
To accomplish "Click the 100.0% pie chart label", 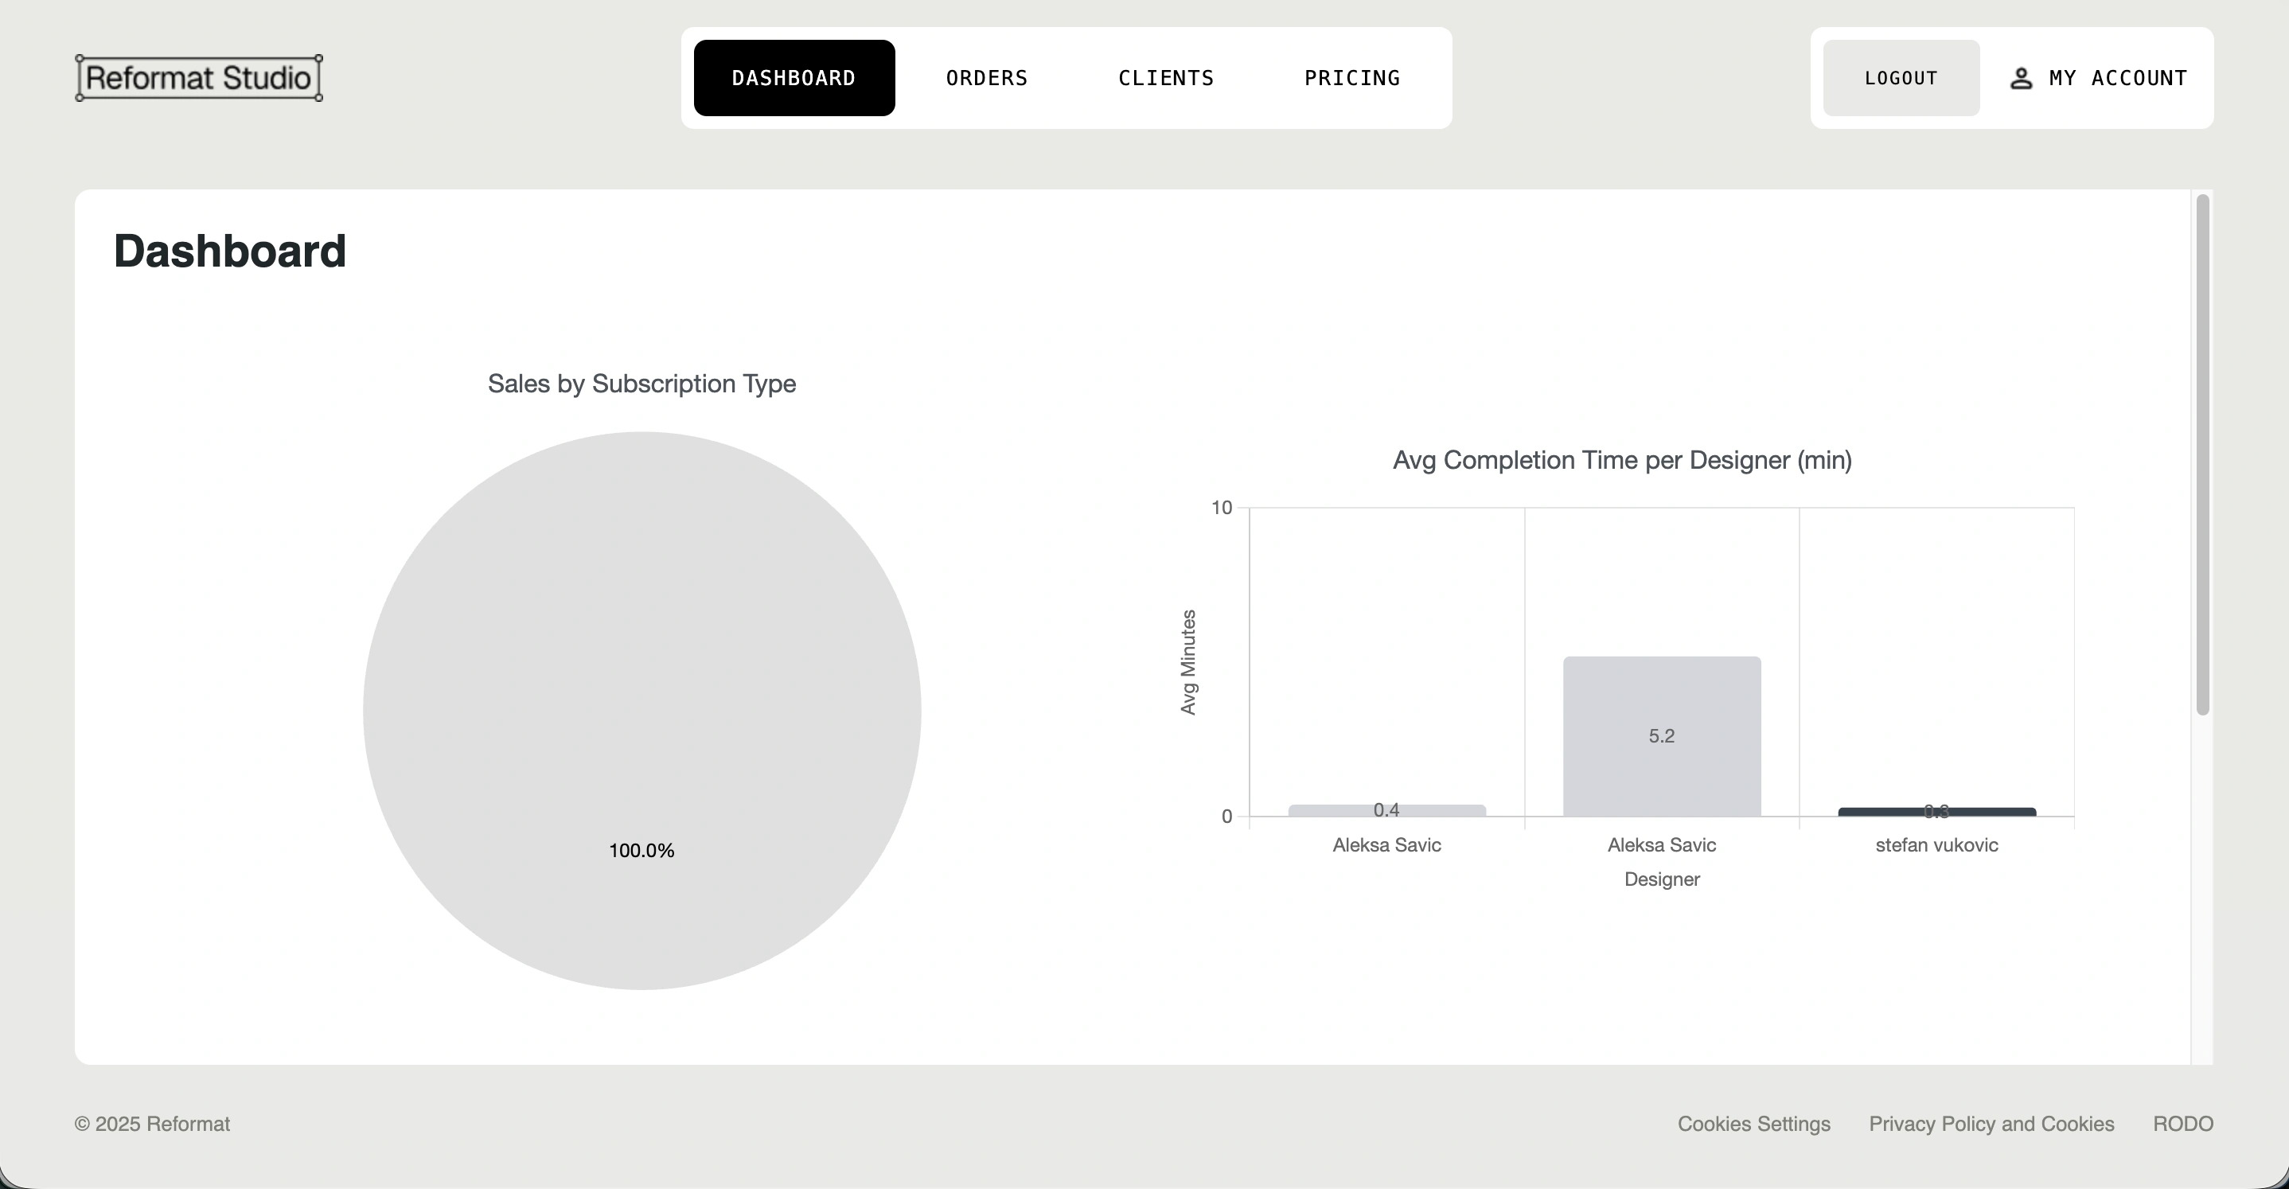I will pos(641,851).
